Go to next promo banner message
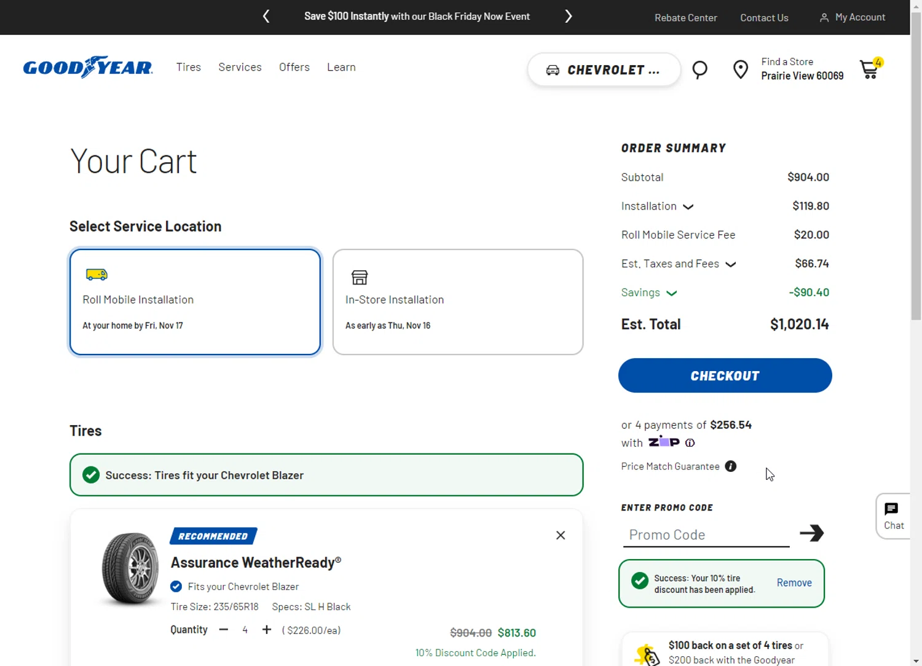 coord(569,17)
